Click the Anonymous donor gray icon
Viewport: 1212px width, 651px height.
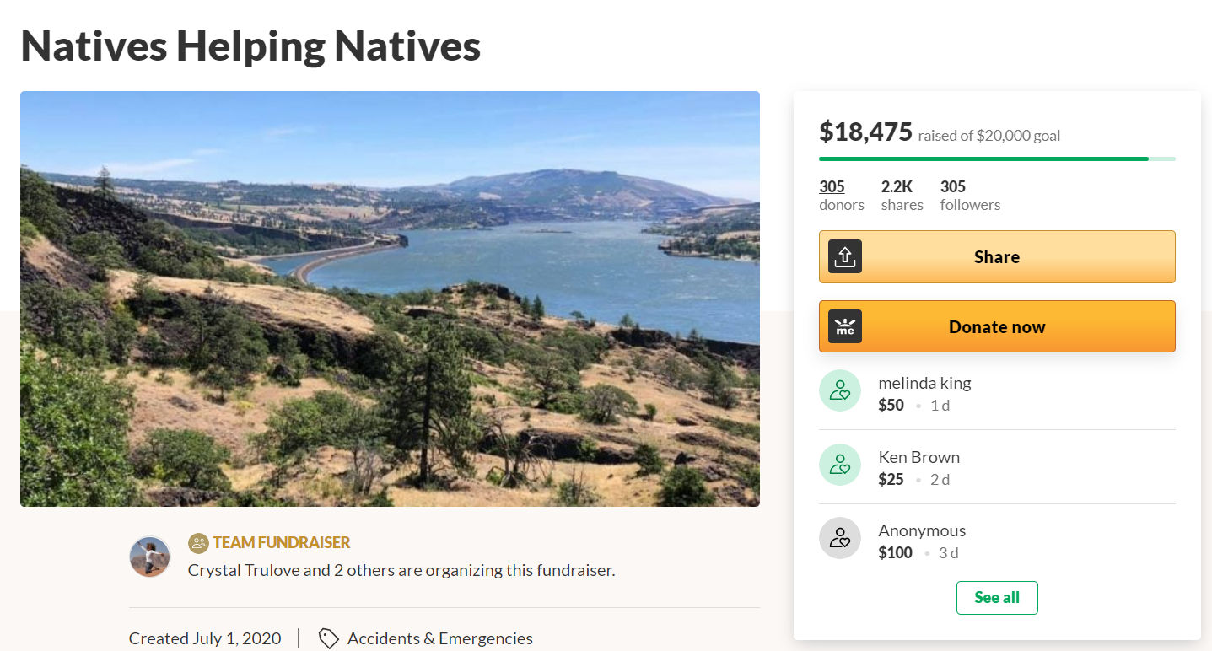[840, 538]
